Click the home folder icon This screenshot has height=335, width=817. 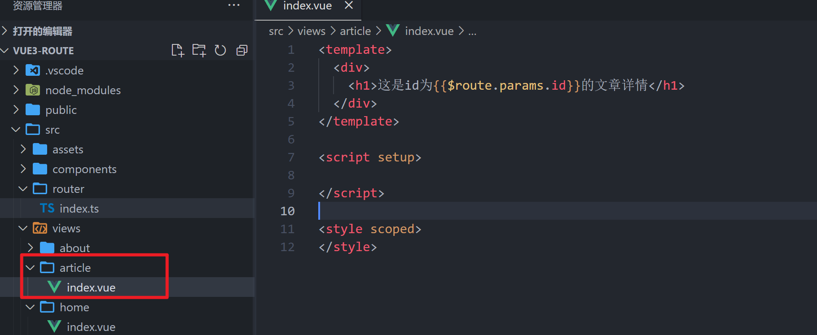[47, 307]
